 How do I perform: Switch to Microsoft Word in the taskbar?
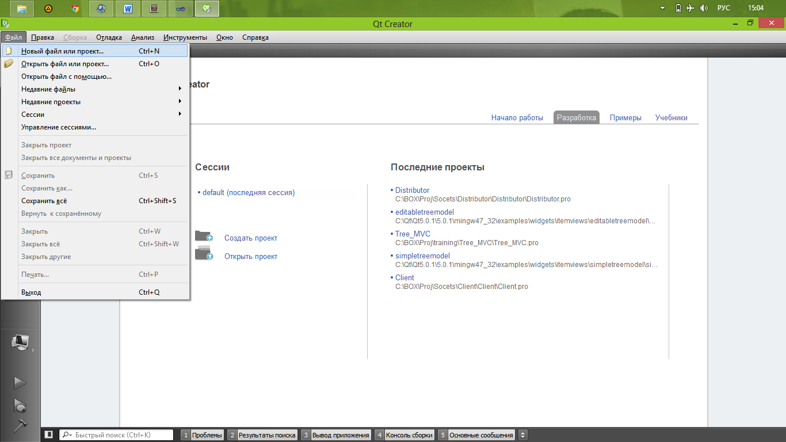point(128,9)
